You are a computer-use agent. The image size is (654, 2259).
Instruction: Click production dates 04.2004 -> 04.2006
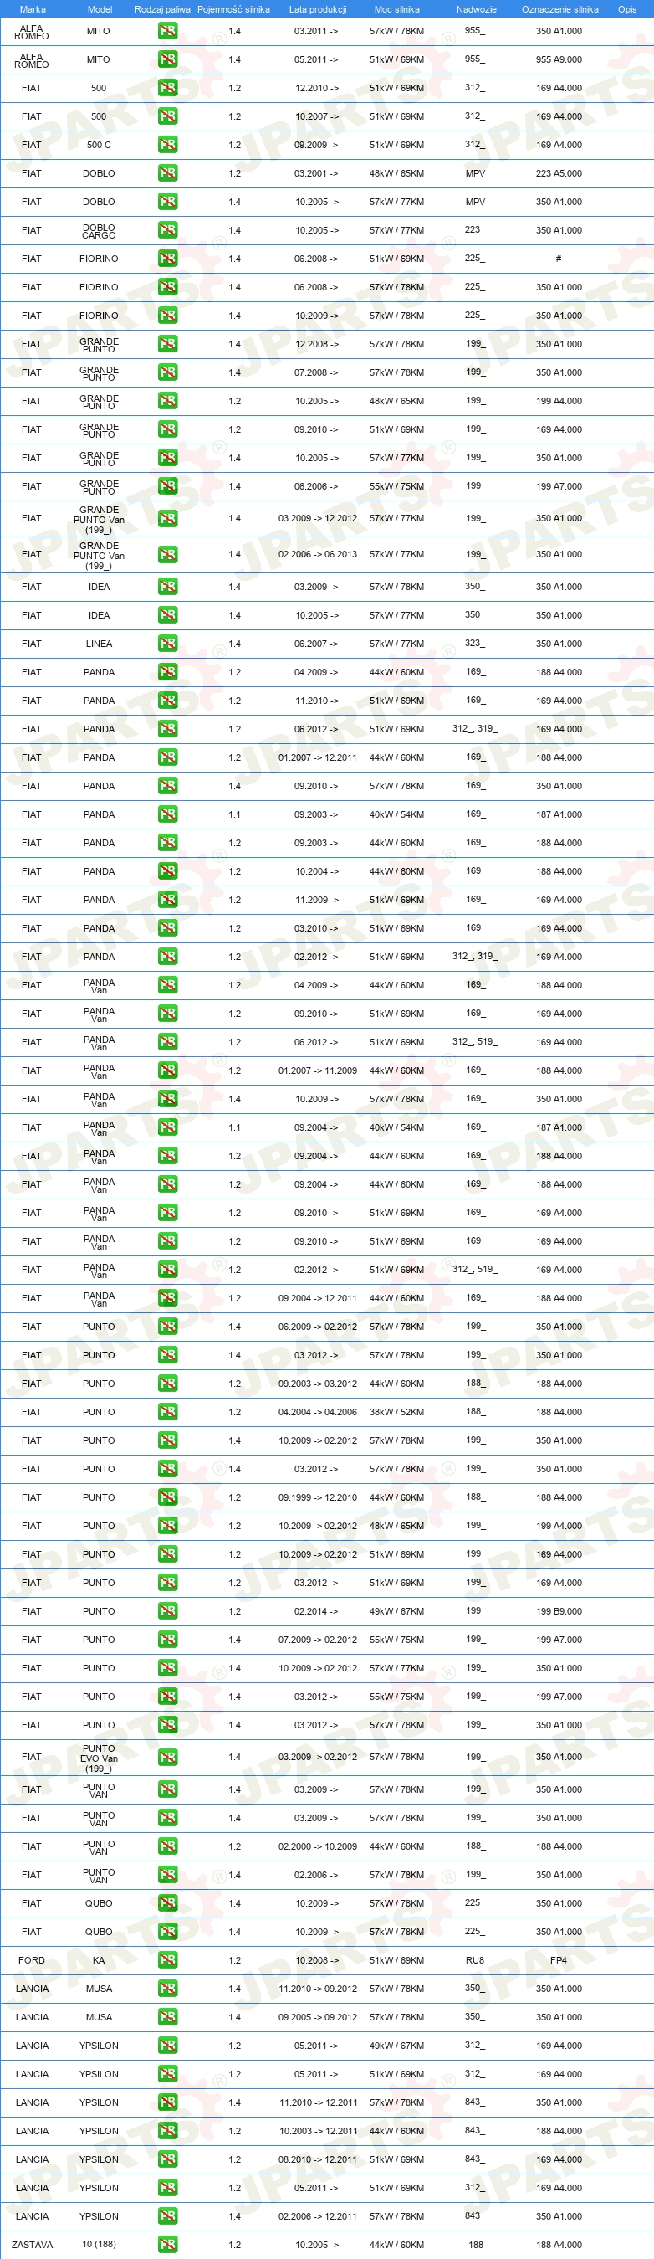tap(317, 1412)
